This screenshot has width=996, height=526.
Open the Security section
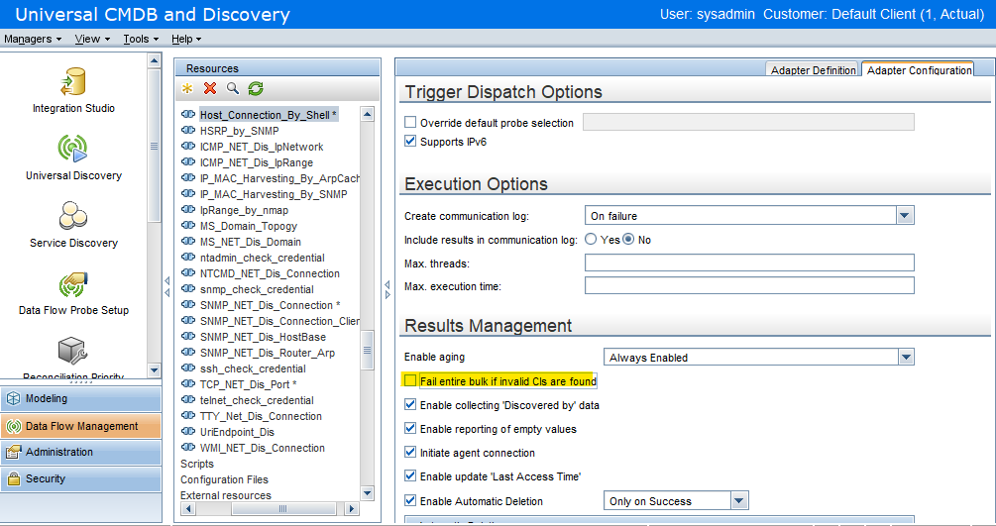80,479
